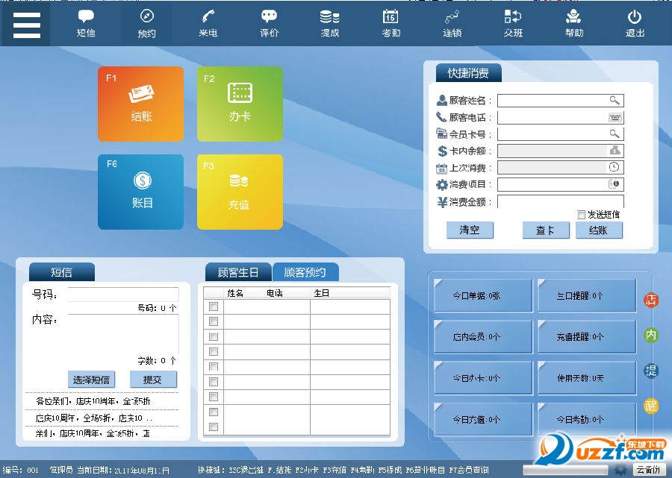This screenshot has height=478, width=672.
Task: Click the 预约 appointment toolbar icon
Action: point(147,23)
